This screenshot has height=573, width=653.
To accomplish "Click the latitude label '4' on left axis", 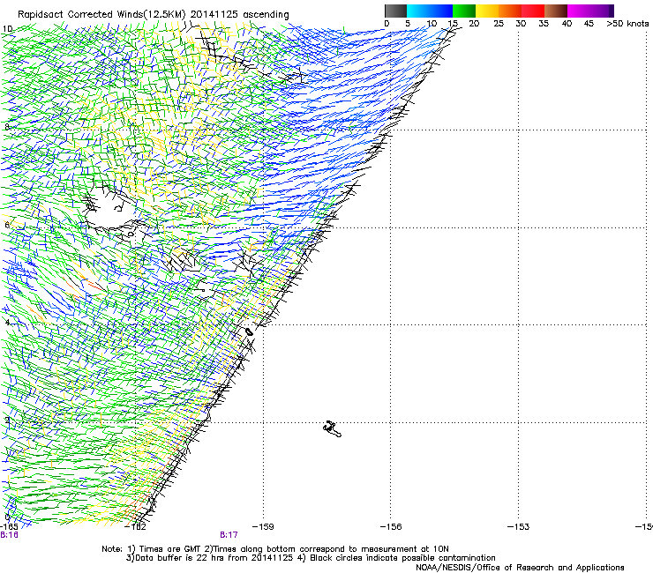I will pos(7,323).
